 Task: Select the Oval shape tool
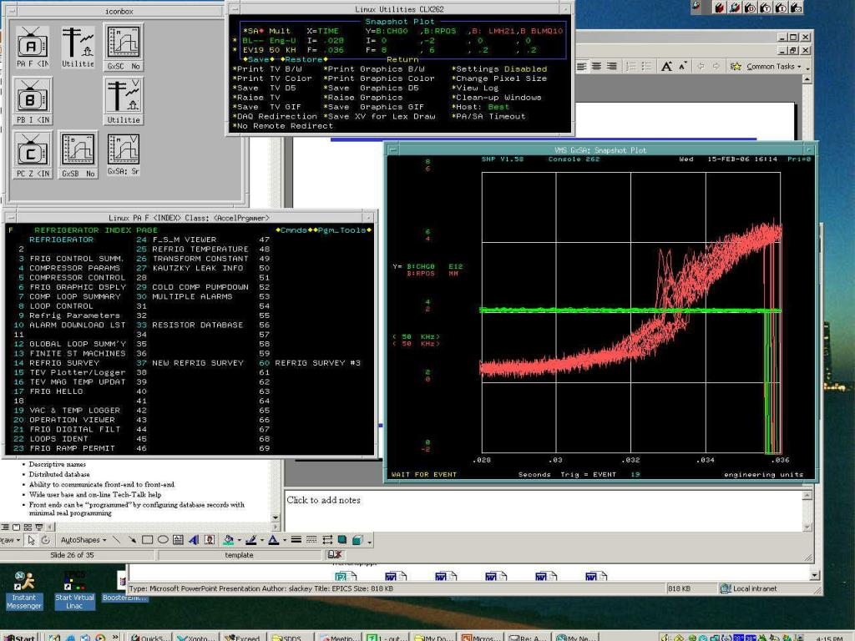pos(163,540)
